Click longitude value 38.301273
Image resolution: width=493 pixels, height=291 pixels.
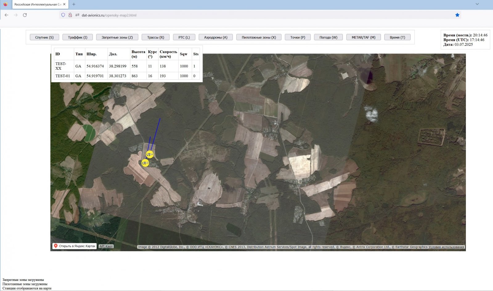[x=118, y=76]
